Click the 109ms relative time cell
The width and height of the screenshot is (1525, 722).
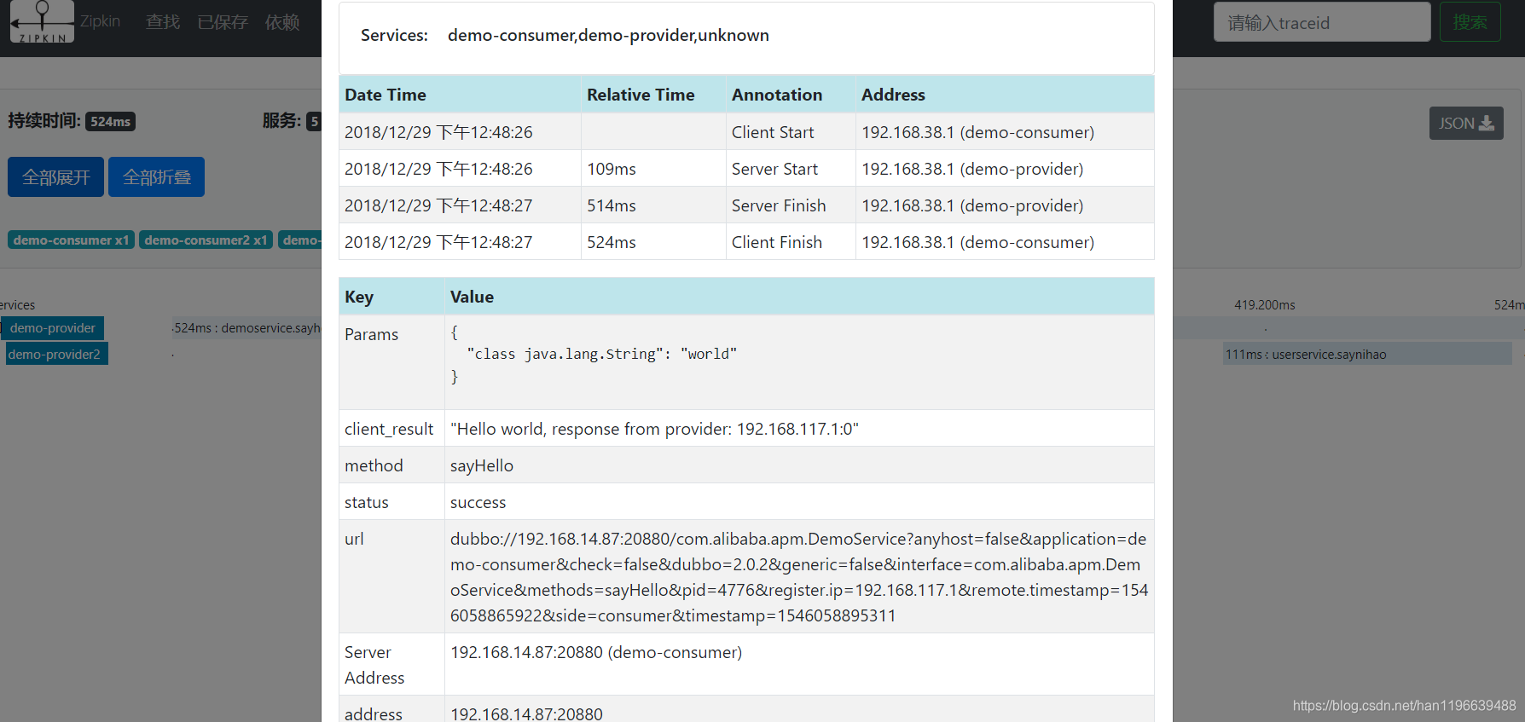(x=653, y=169)
